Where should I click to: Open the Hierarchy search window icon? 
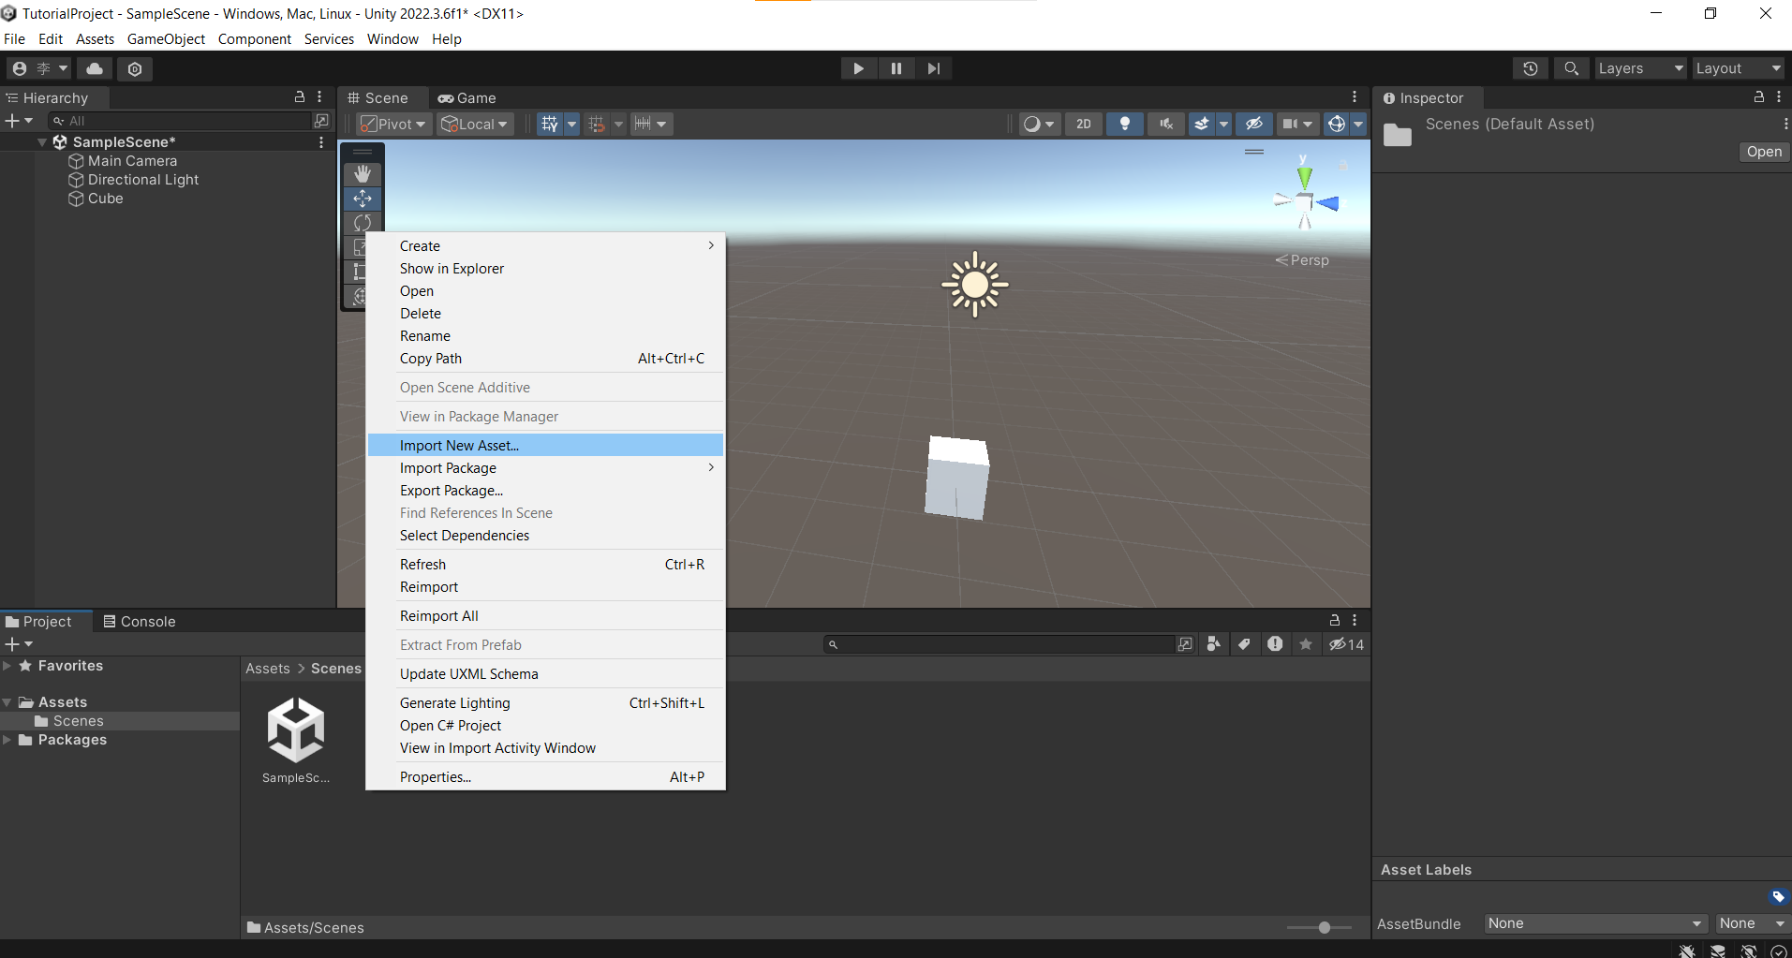321,121
